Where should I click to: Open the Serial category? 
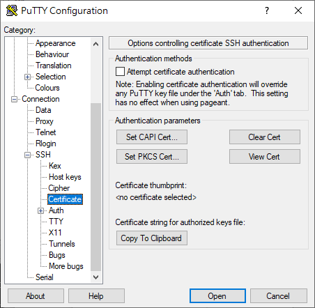tap(45, 277)
